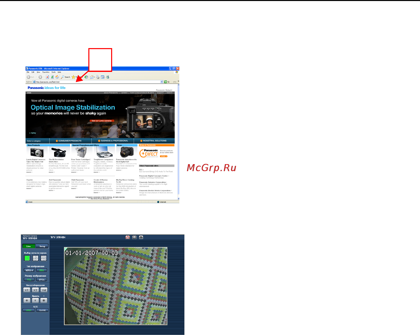This screenshot has height=335, width=420.
Task: Click the alarm indicator icon in camera header
Action: pos(128,237)
